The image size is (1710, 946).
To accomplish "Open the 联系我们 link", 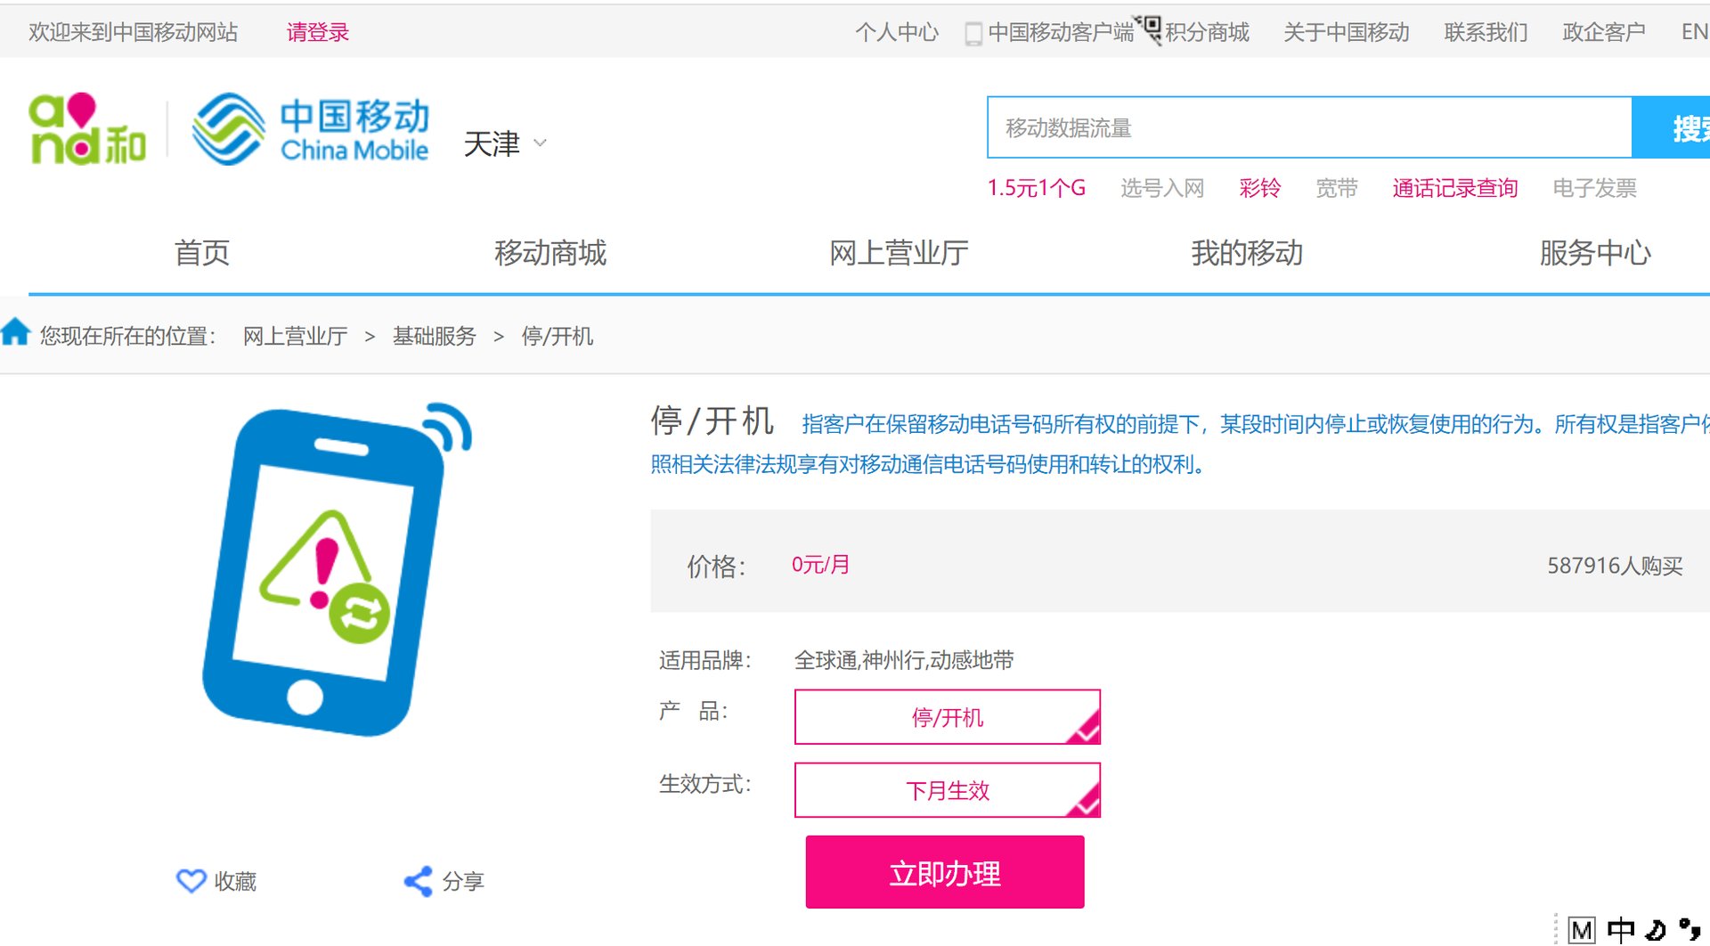I will 1486,33.
